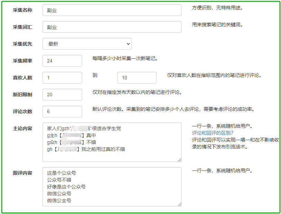
Task: Click the resize handle of 主论内容 textarea
Action: [180, 160]
